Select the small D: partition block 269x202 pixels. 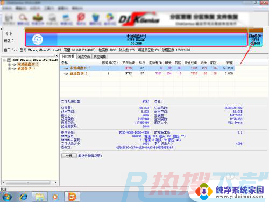click(256, 40)
